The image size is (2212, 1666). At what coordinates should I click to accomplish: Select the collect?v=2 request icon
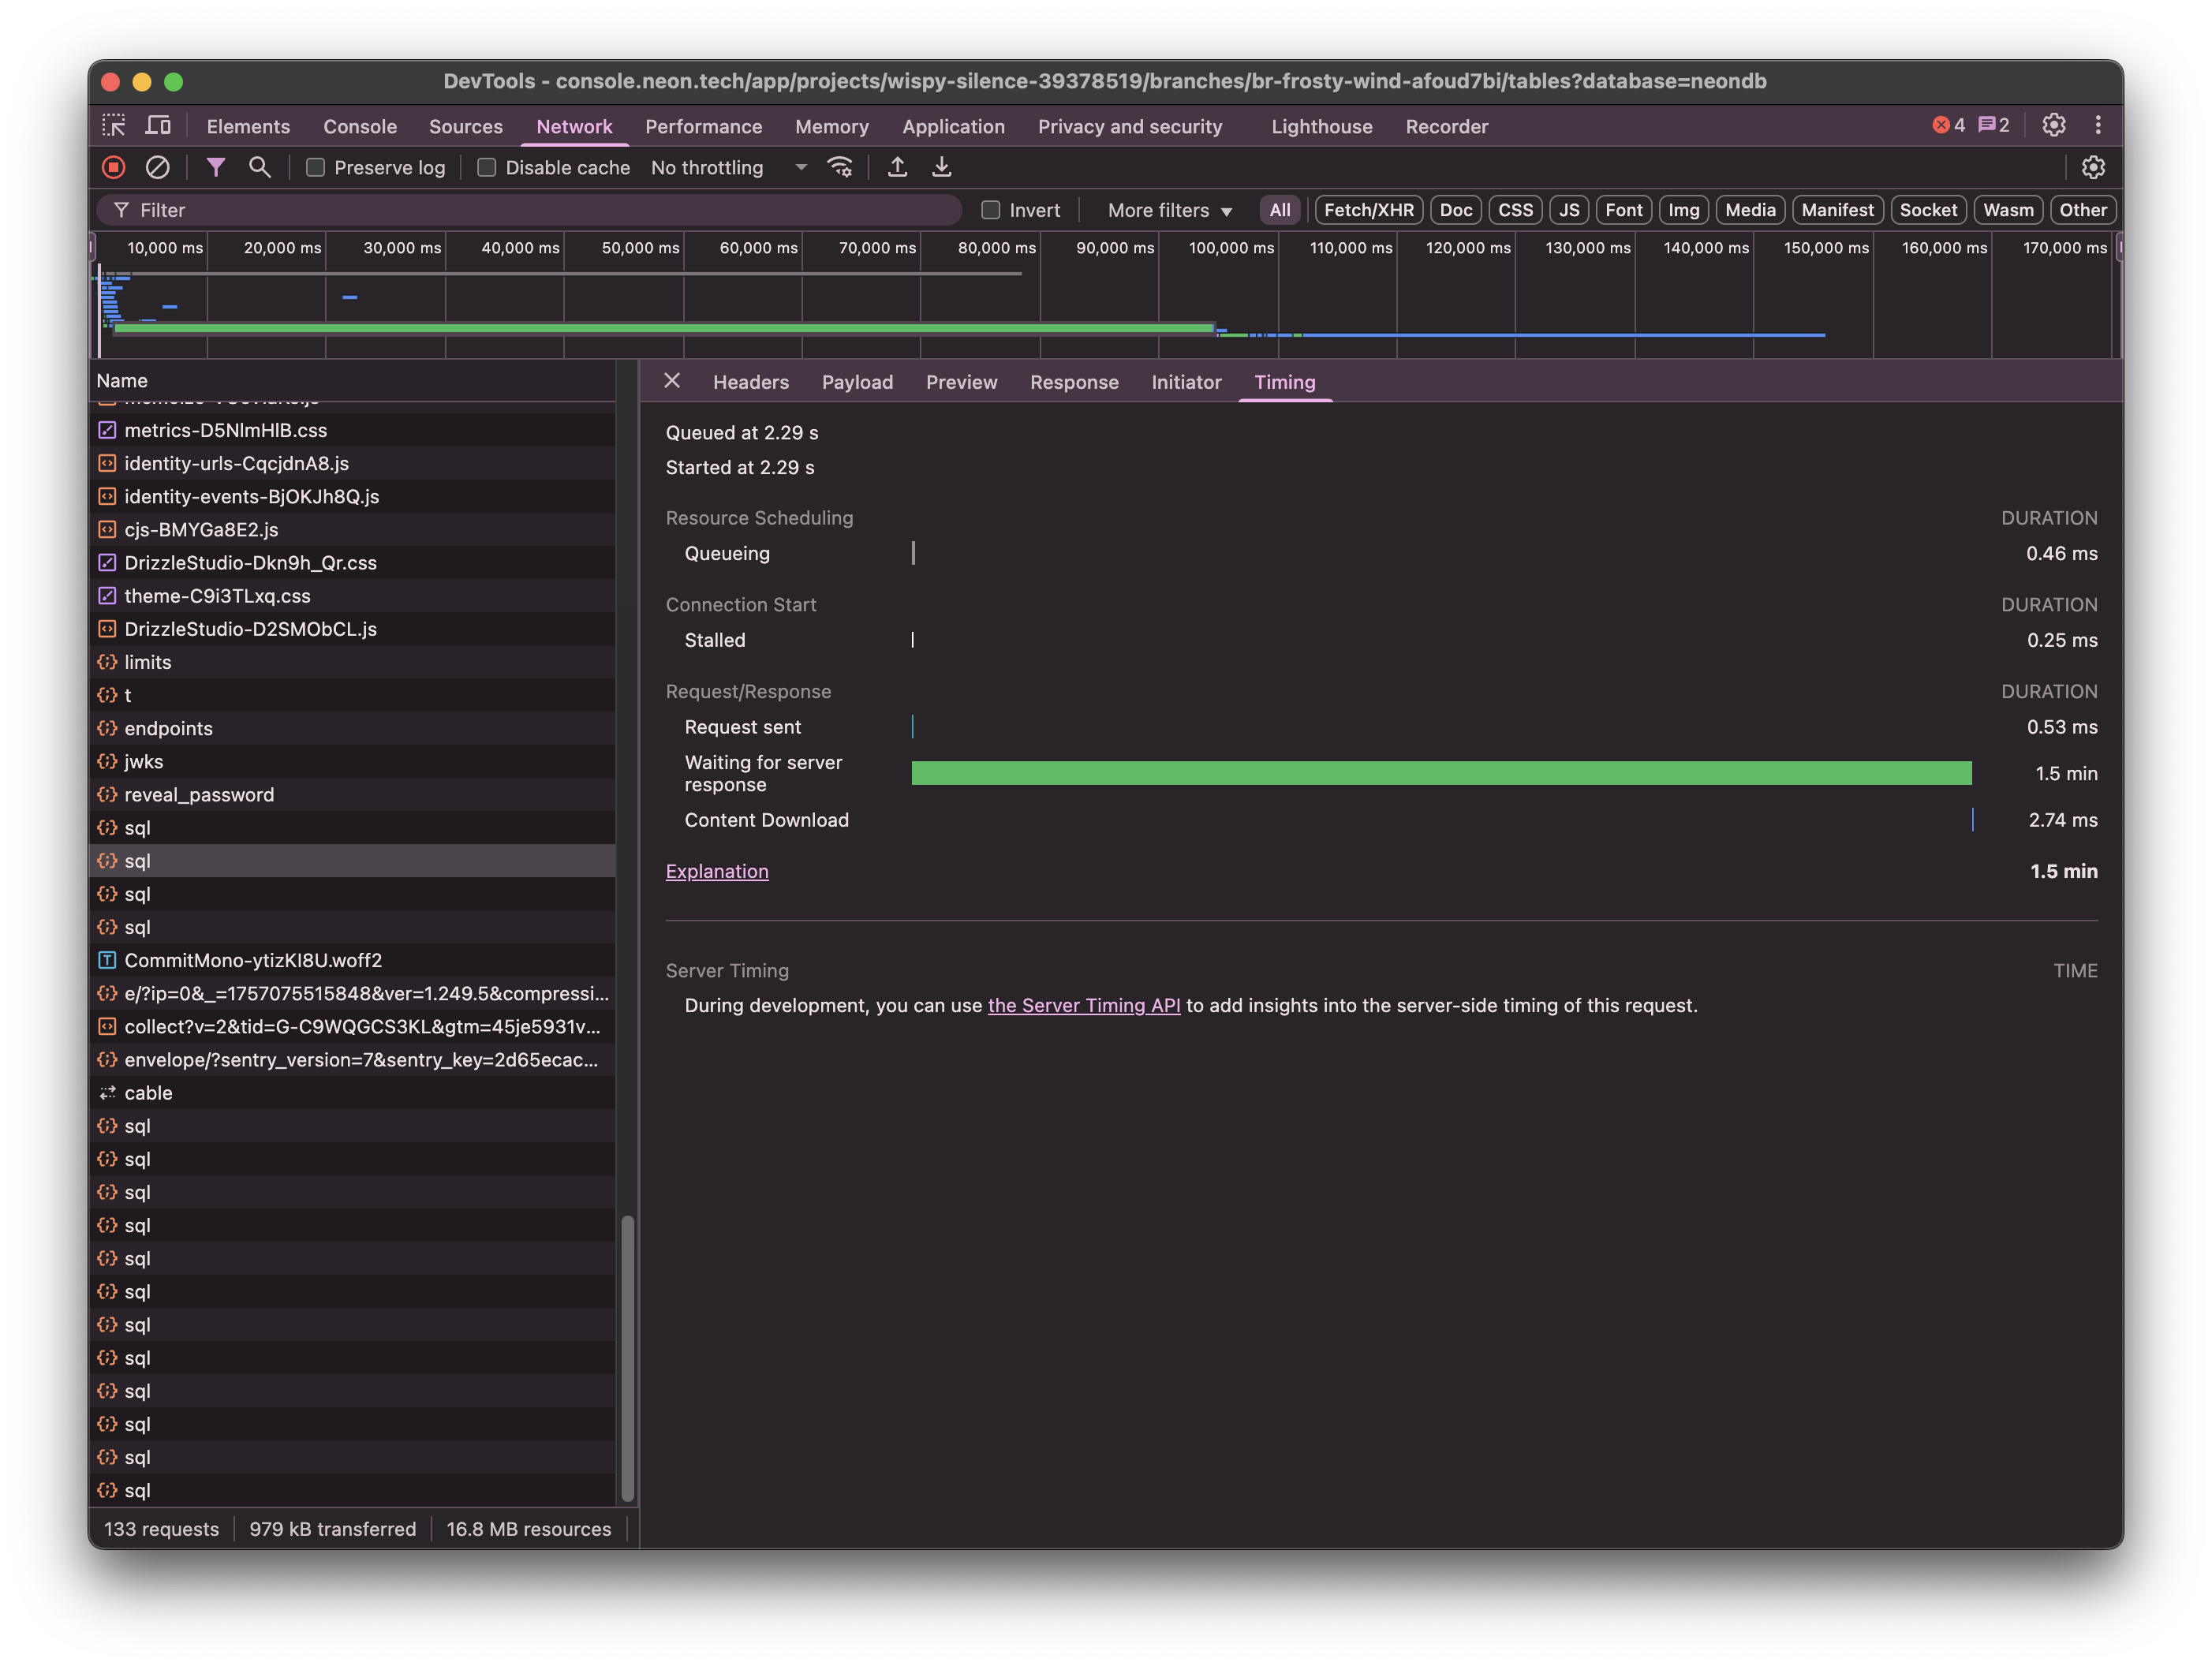pyautogui.click(x=107, y=1027)
